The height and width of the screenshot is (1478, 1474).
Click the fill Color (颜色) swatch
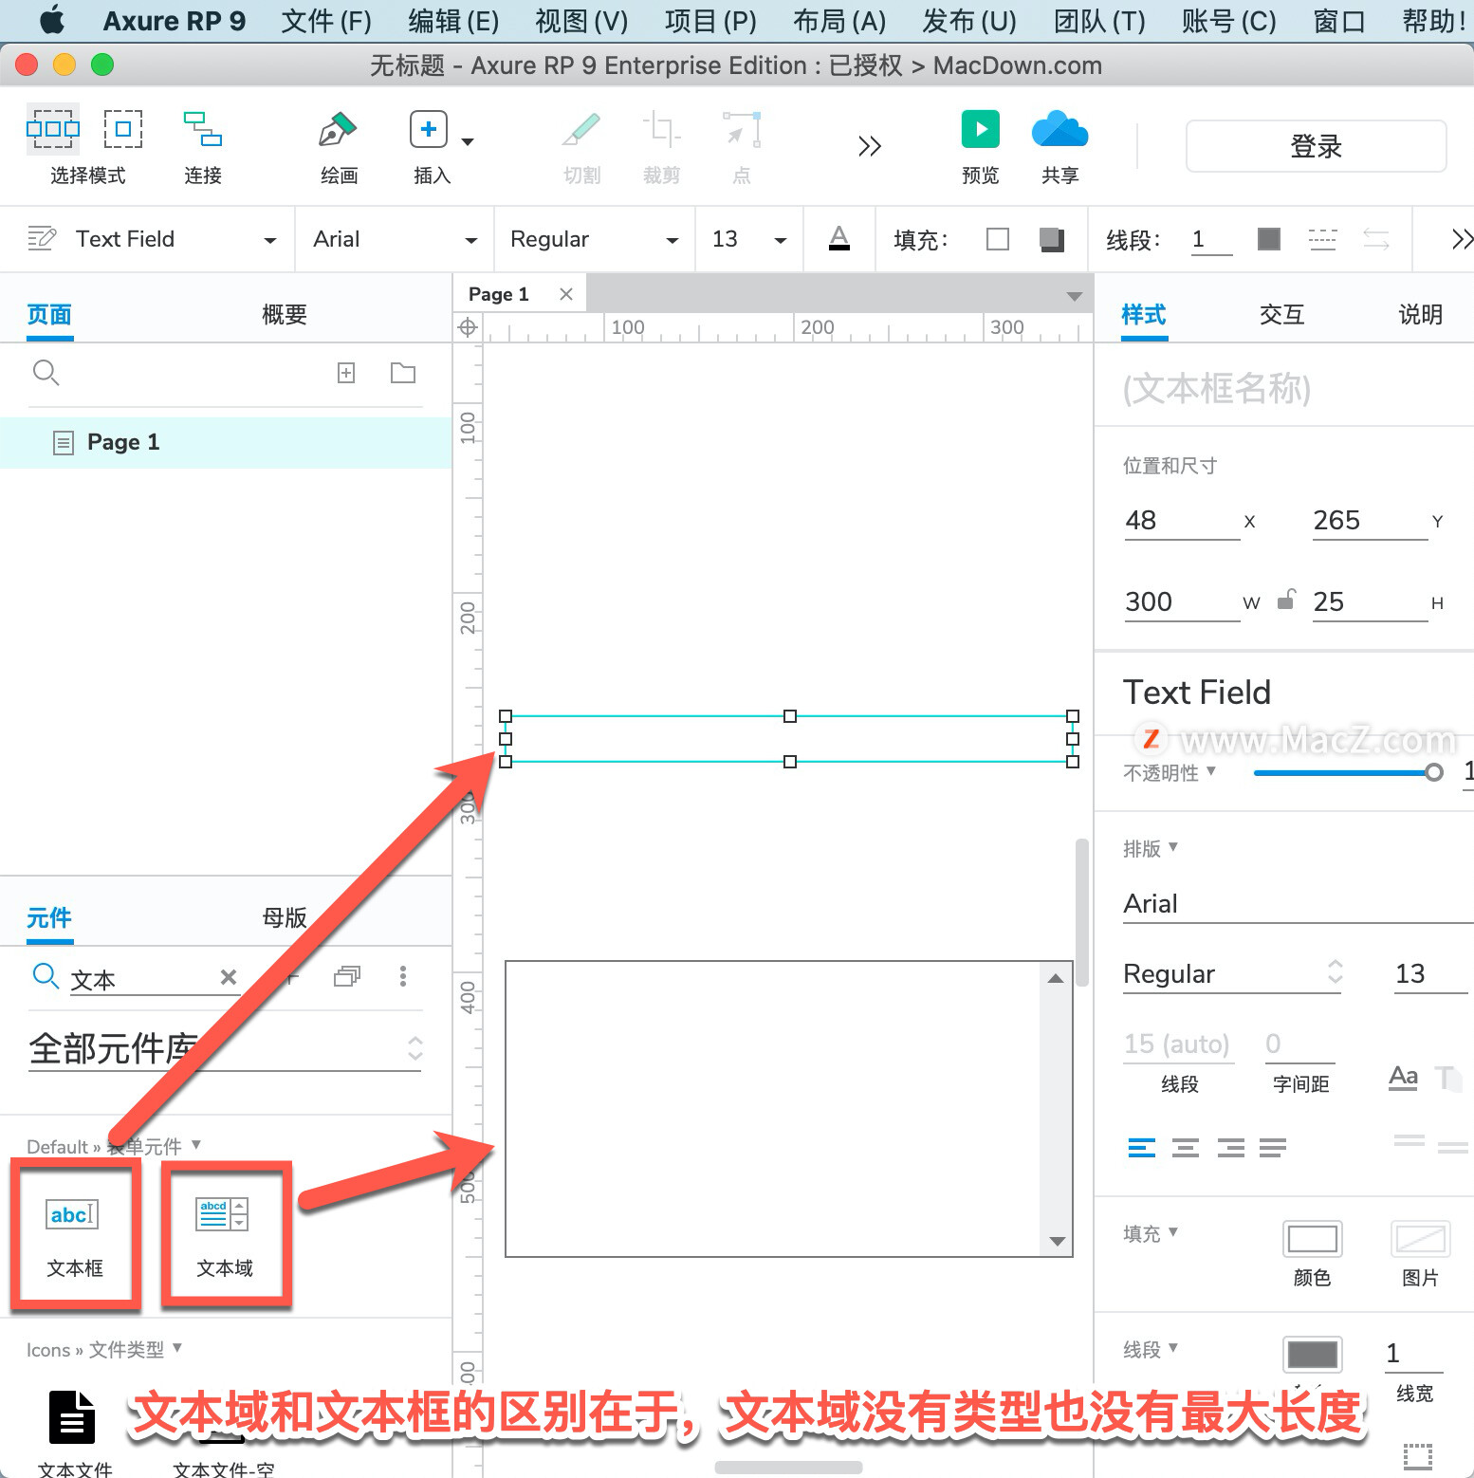1312,1239
